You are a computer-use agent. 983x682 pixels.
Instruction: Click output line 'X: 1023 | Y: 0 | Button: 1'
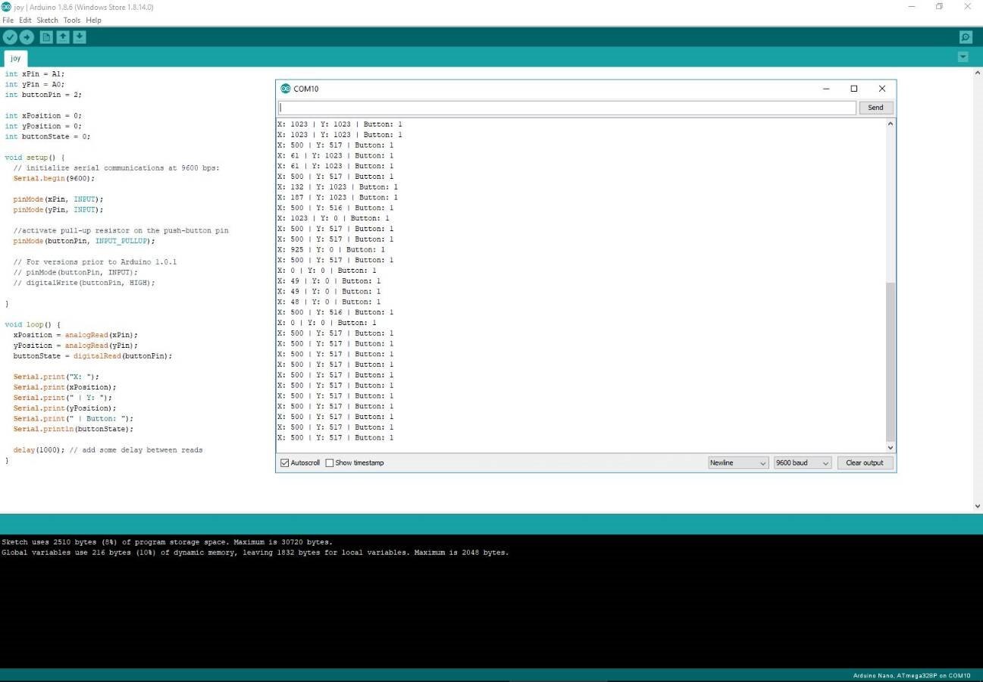pyautogui.click(x=333, y=218)
